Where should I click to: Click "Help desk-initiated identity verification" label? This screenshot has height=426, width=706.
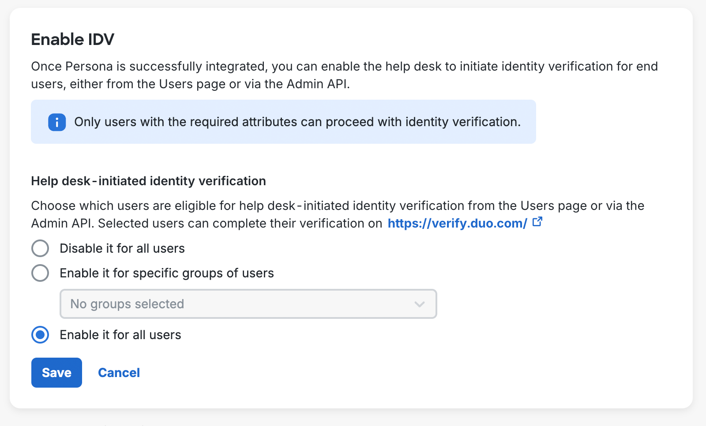[148, 181]
